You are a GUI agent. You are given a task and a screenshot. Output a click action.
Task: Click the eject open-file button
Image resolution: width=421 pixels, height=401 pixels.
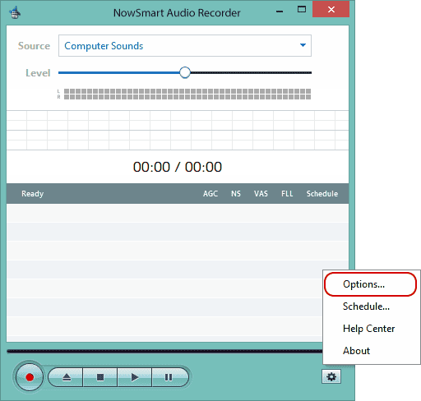coord(66,377)
